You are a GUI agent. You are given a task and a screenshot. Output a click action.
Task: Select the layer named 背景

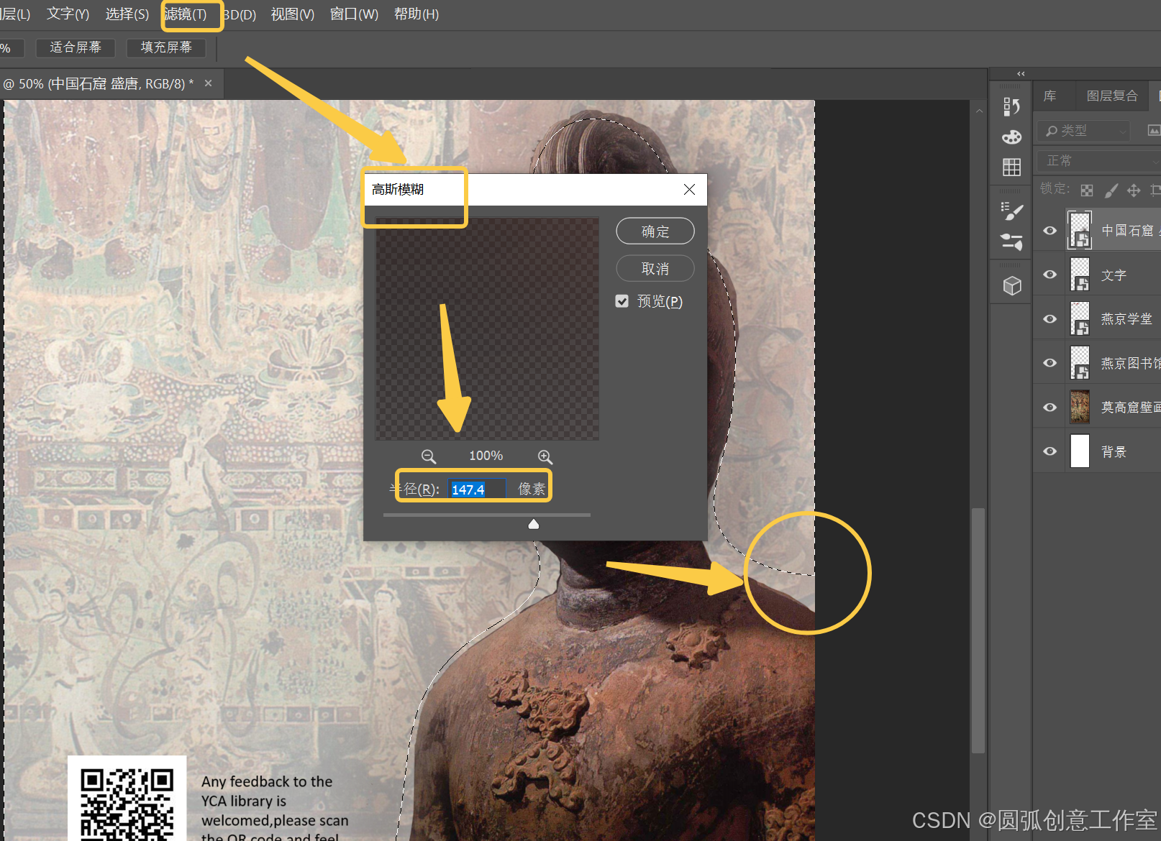tap(1114, 452)
